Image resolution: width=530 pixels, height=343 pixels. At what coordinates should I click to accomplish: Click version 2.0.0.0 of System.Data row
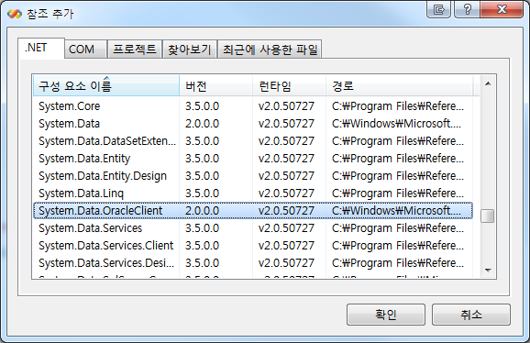pos(202,124)
